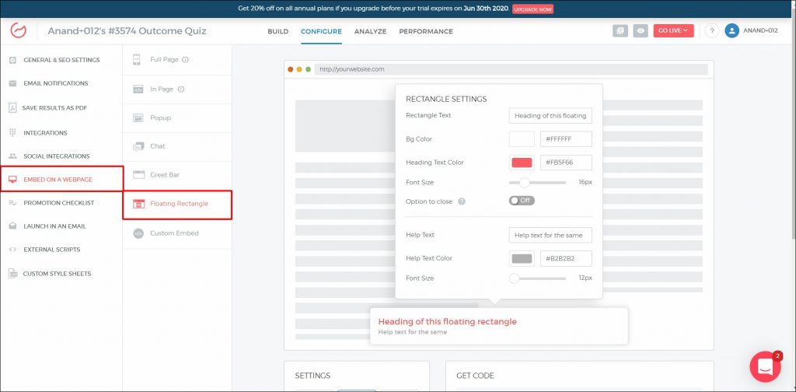Viewport: 796px width, 392px height.
Task: Select the Popup embed option
Action: pos(160,118)
